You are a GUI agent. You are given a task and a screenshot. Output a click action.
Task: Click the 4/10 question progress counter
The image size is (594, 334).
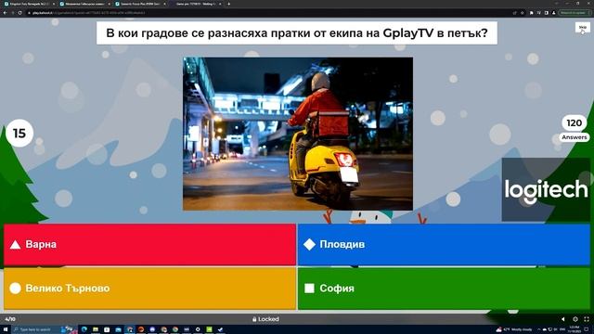coord(10,319)
